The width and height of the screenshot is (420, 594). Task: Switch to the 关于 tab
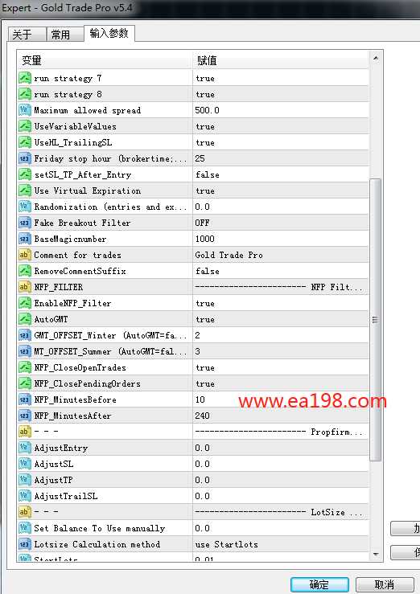(27, 34)
